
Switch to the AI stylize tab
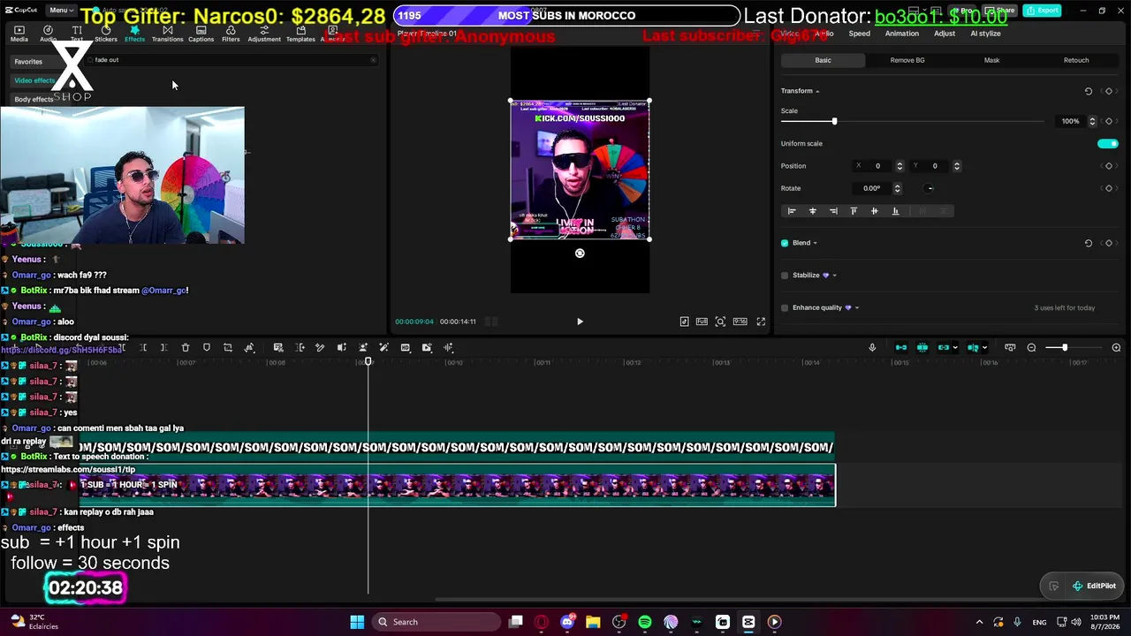click(x=985, y=34)
